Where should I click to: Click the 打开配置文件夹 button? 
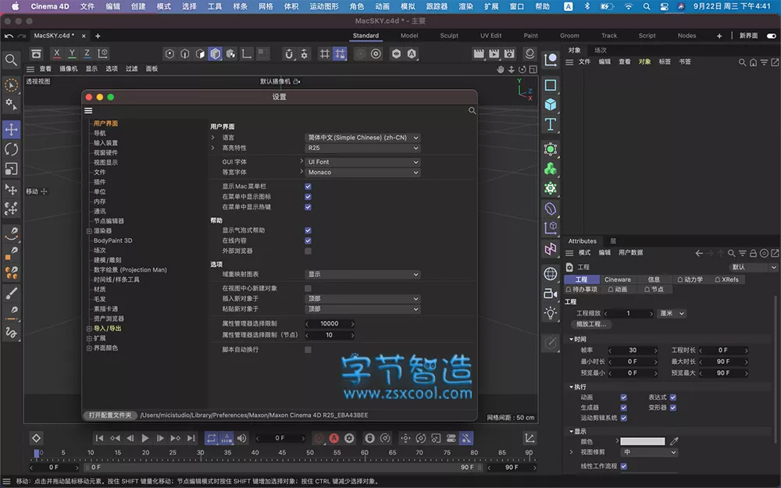[x=109, y=415]
